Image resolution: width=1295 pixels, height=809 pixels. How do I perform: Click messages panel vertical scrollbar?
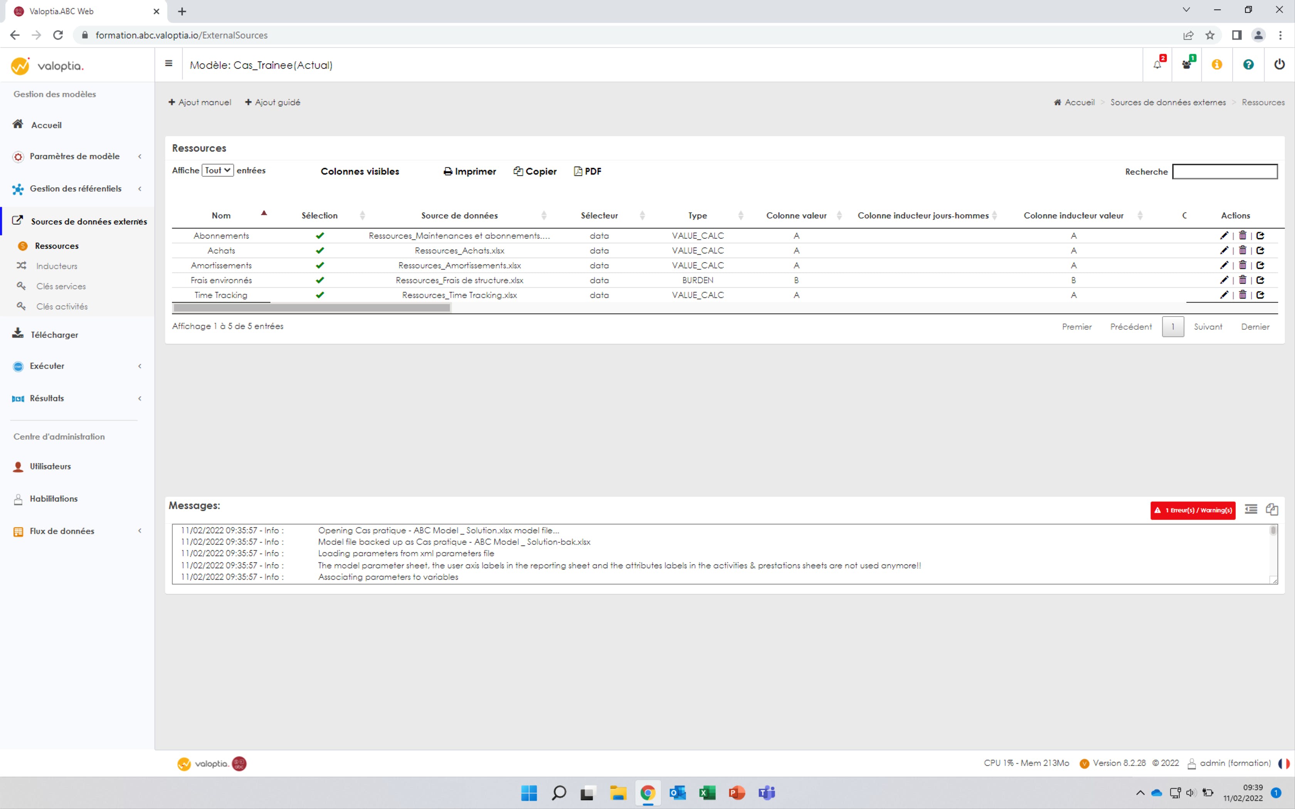1273,531
